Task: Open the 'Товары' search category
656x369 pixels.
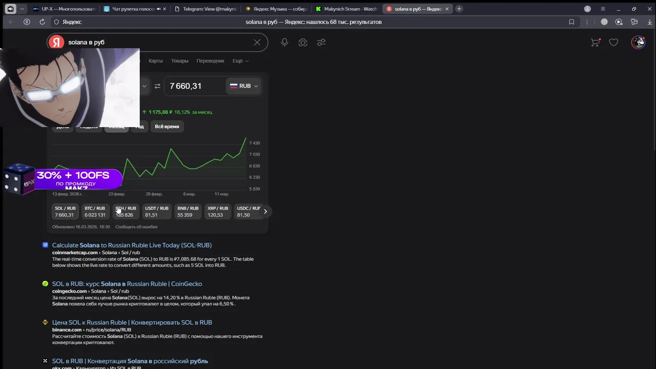Action: (x=179, y=60)
